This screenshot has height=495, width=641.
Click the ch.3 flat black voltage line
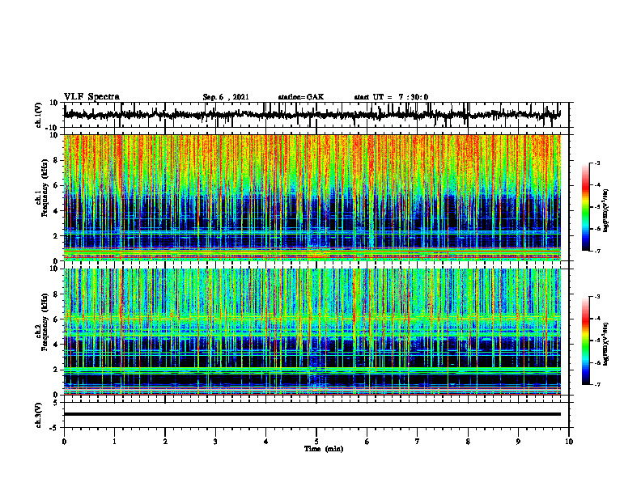(x=312, y=414)
